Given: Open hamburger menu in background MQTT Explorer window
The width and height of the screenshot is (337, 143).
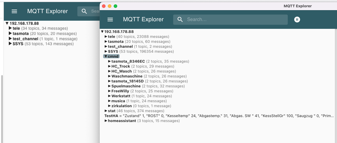Looking at the screenshot, I should (14, 11).
